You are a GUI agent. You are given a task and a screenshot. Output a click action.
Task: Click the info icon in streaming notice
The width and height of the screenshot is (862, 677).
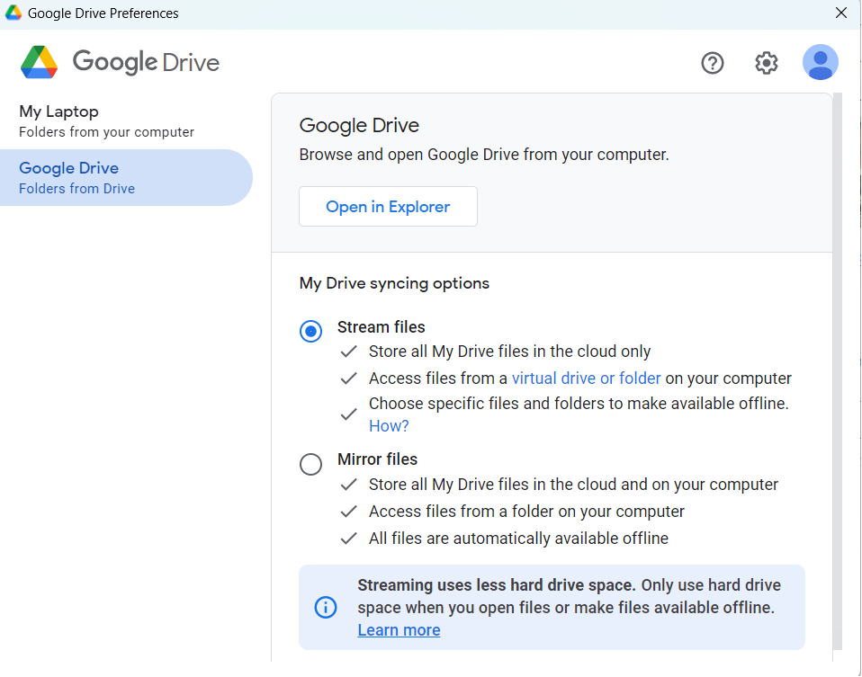325,607
